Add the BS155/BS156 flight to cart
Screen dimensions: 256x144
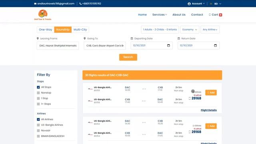pyautogui.click(x=211, y=92)
